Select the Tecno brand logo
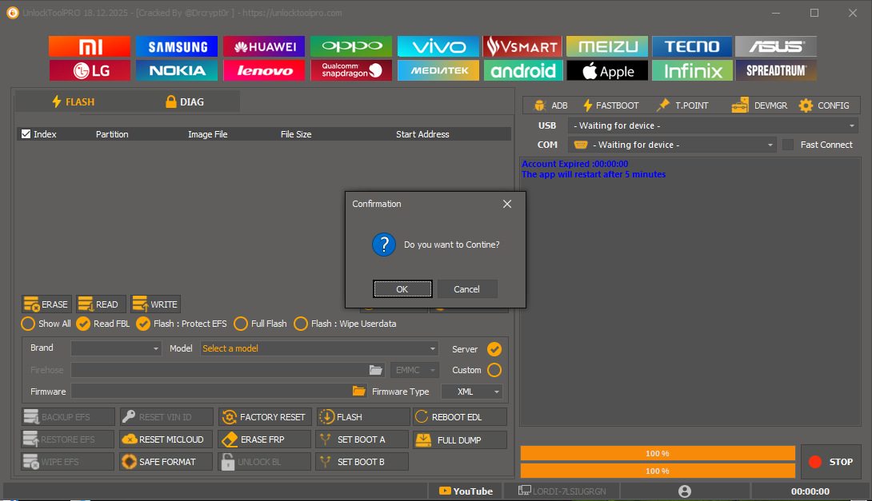This screenshot has width=872, height=501. (x=692, y=46)
